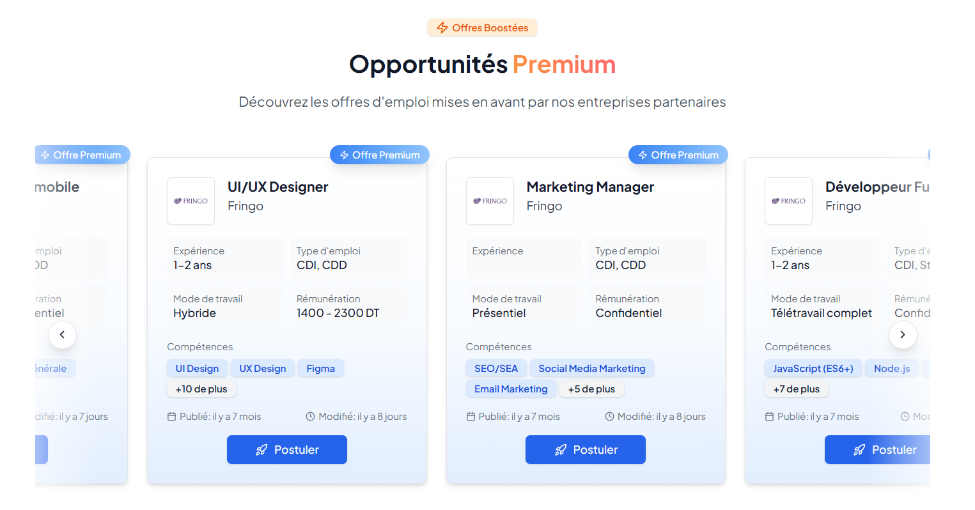Screen dimensions: 975x510
Task: Click the Fringo logo on Marketing Manager card
Action: coord(490,201)
